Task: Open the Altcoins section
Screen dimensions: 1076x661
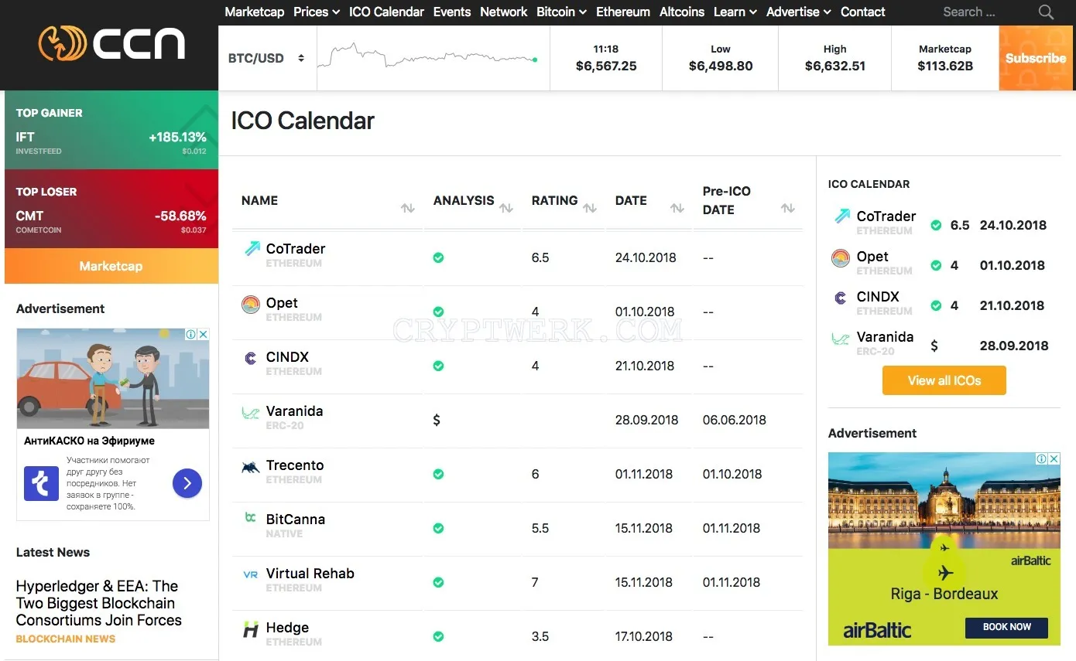Action: point(682,12)
